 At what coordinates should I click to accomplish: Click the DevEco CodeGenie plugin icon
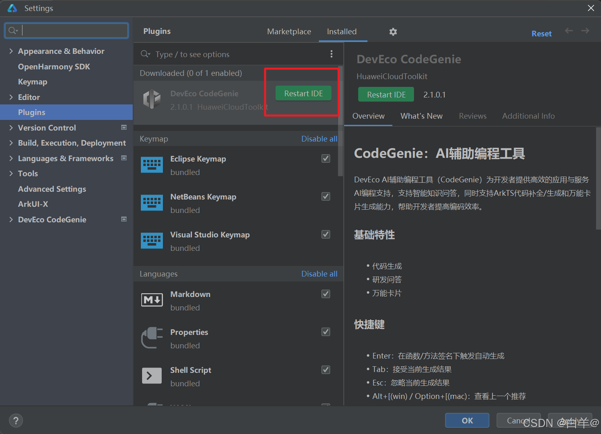coord(152,99)
